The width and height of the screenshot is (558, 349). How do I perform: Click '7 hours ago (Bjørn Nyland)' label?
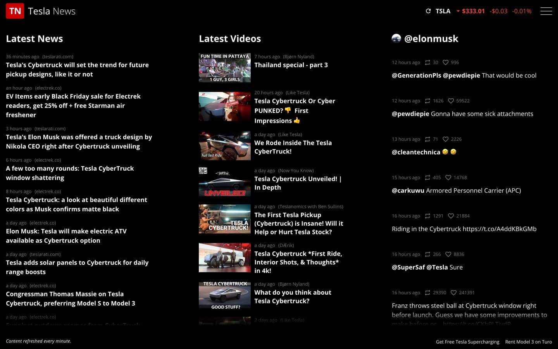(x=284, y=57)
